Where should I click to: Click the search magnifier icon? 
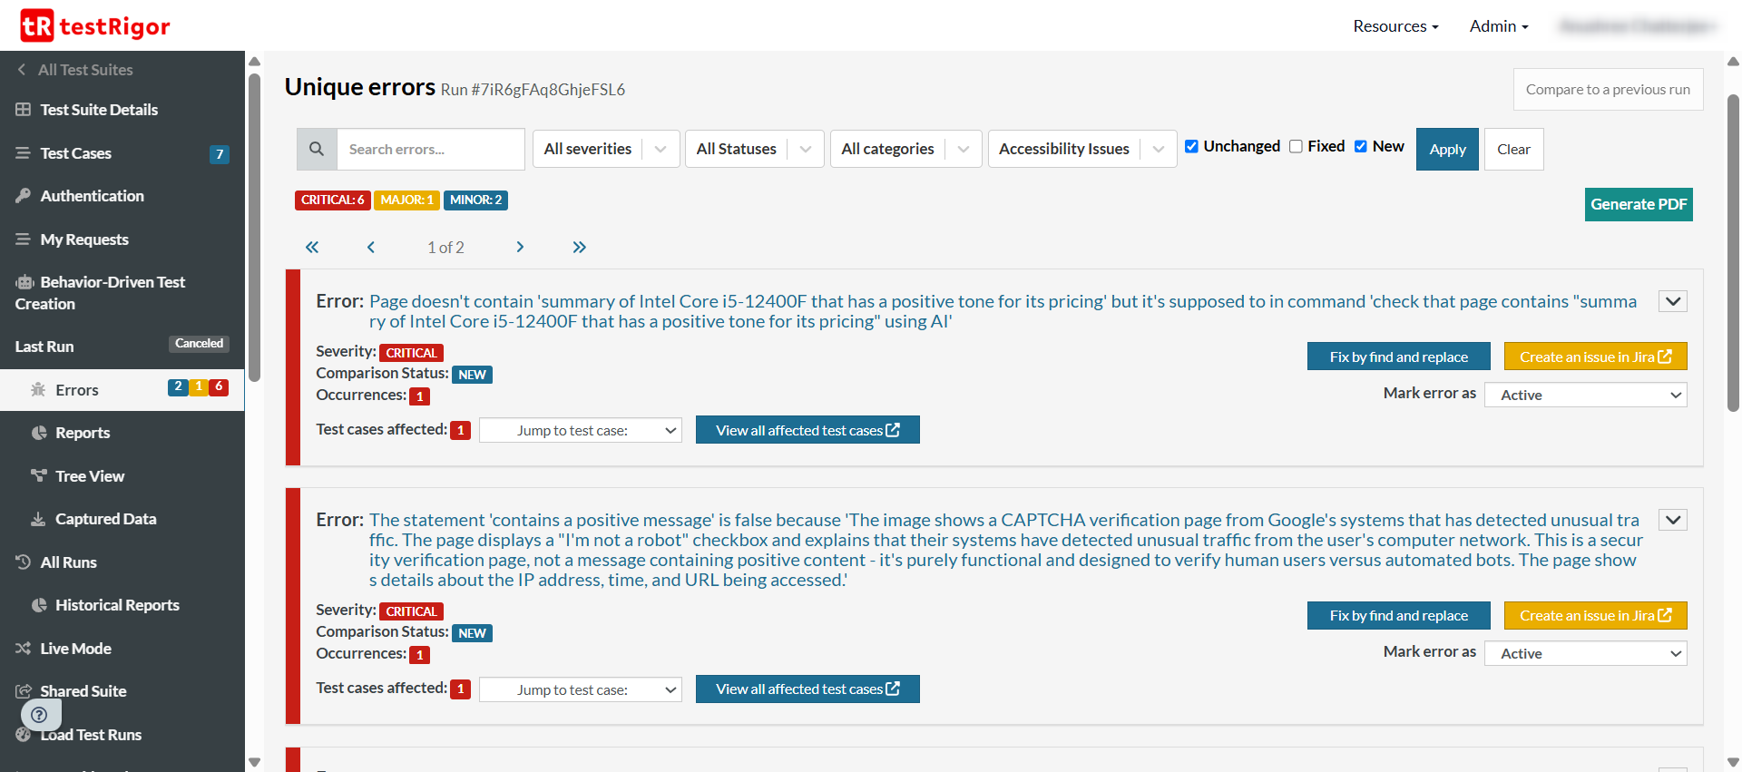coord(317,149)
